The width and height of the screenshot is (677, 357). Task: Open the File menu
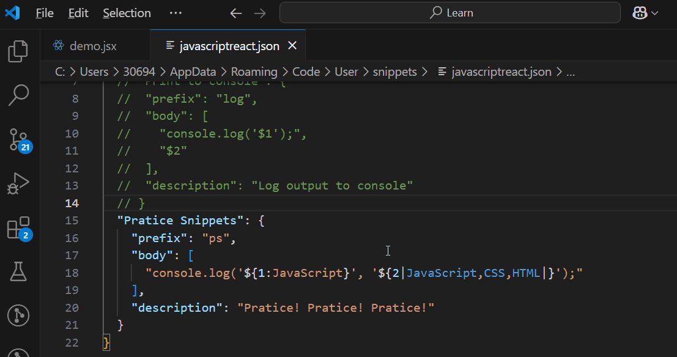[44, 12]
